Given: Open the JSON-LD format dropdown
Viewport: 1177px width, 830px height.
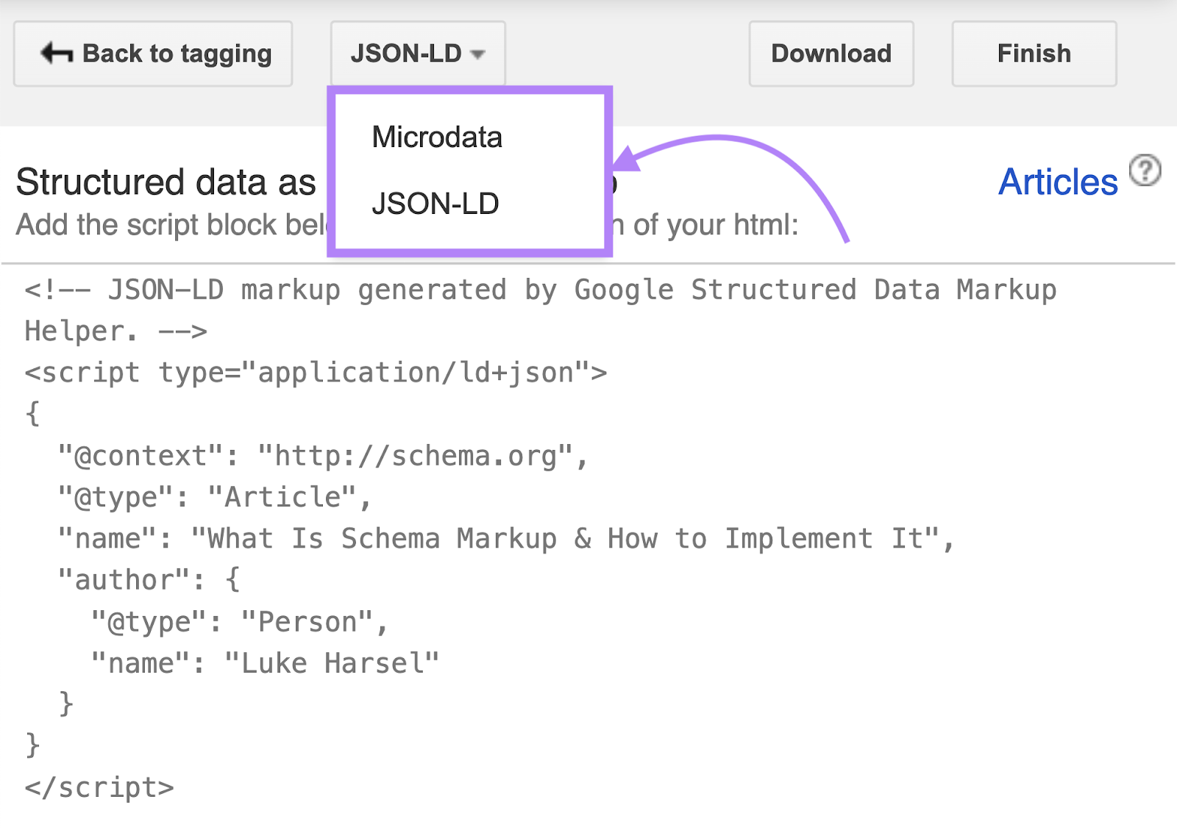Looking at the screenshot, I should (417, 54).
